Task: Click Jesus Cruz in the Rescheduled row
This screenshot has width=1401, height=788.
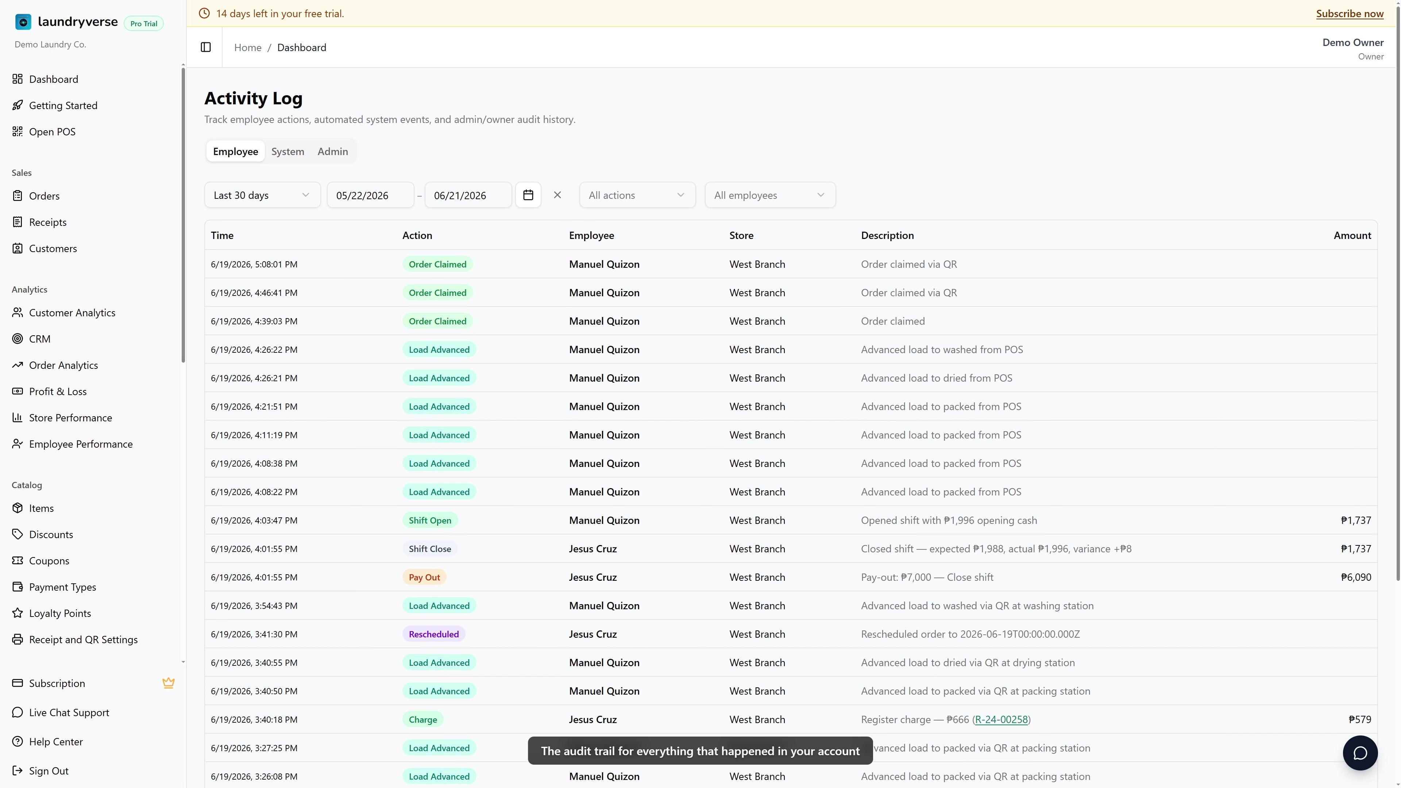Action: (593, 634)
